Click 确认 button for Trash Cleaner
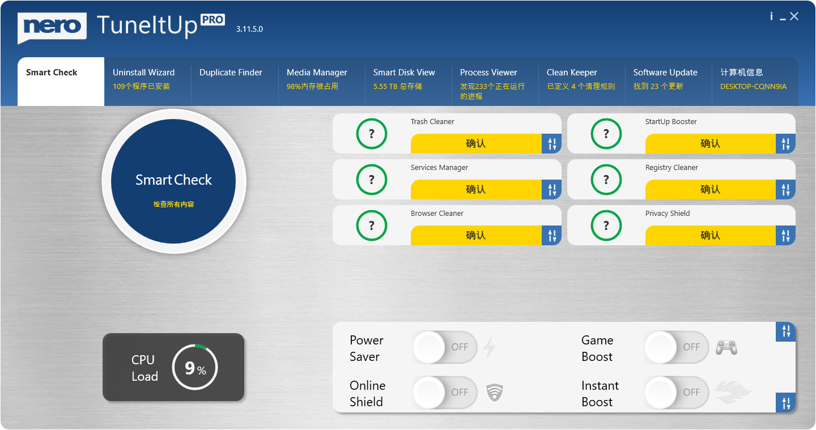This screenshot has width=816, height=430. pyautogui.click(x=476, y=144)
